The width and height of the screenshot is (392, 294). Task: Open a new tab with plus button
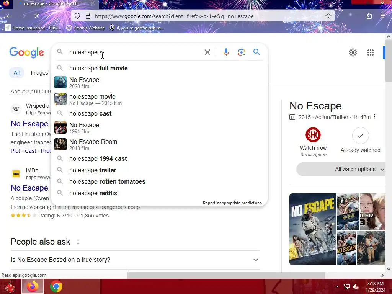pos(105,3)
